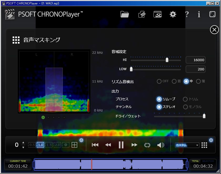
Task: Open the カスタム preset dropdown
Action: point(187,145)
